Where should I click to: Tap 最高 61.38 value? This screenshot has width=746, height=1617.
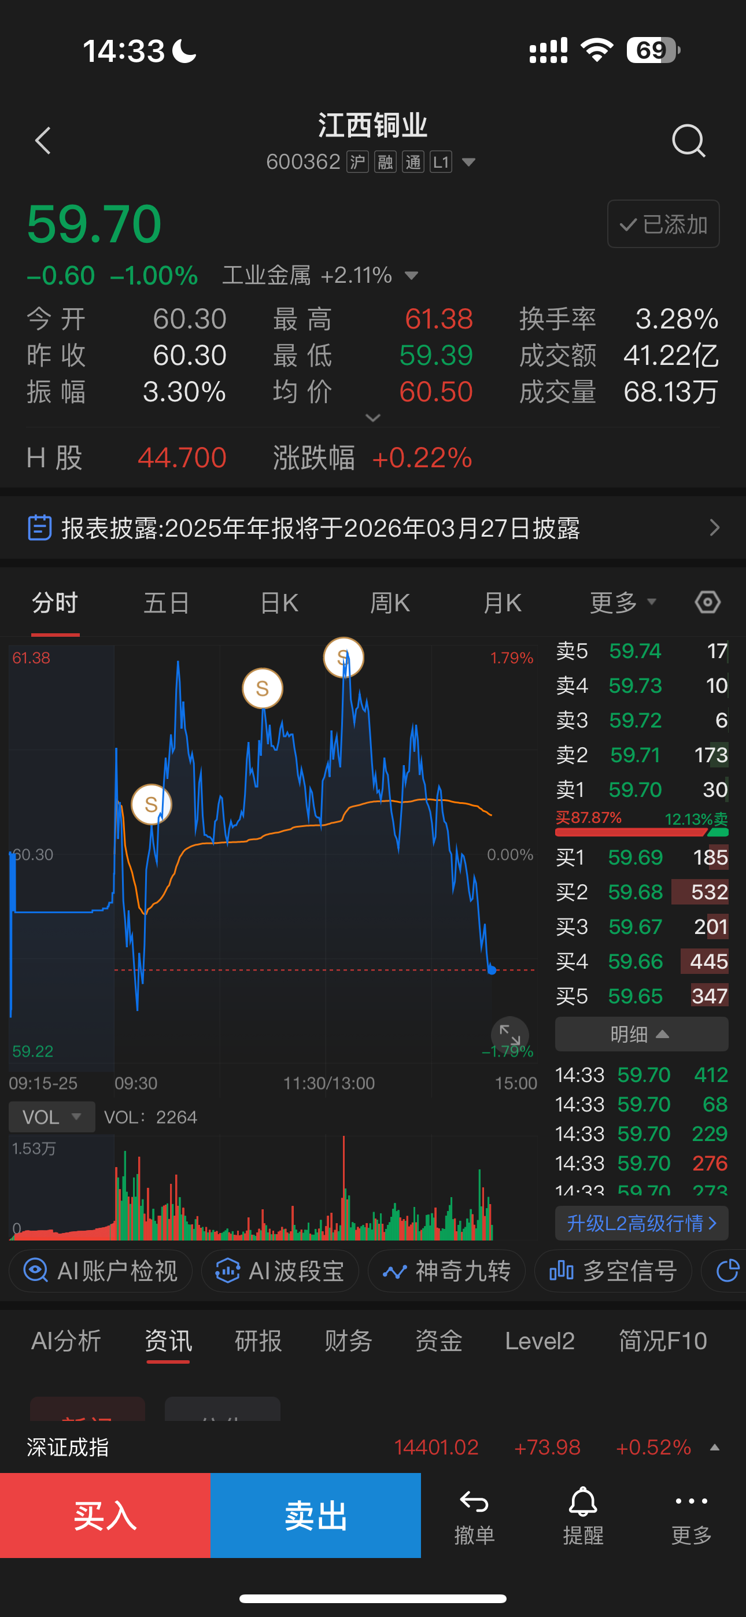pyautogui.click(x=438, y=319)
